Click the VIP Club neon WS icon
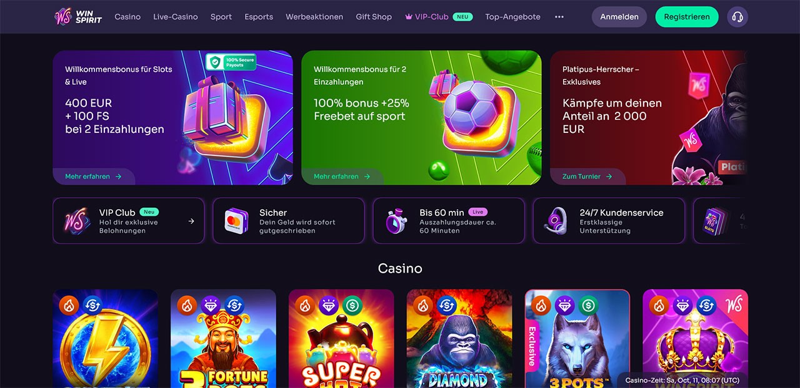 pos(77,221)
